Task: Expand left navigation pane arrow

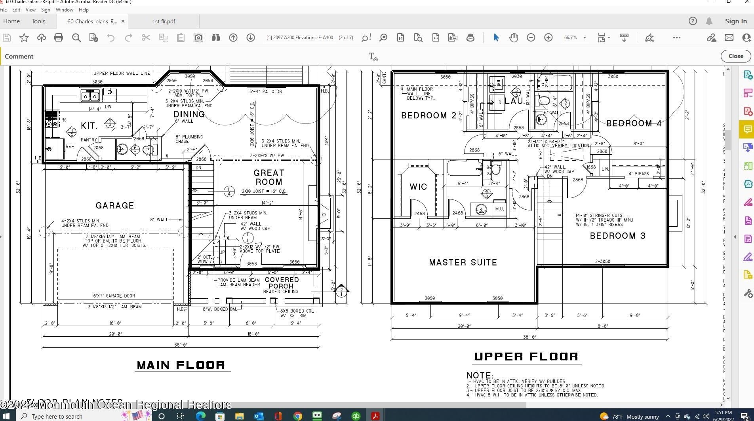Action: click(x=1, y=237)
